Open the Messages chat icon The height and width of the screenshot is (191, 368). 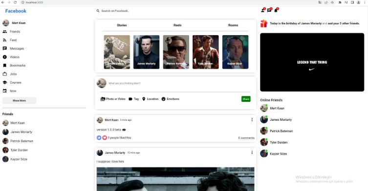pyautogui.click(x=5, y=48)
